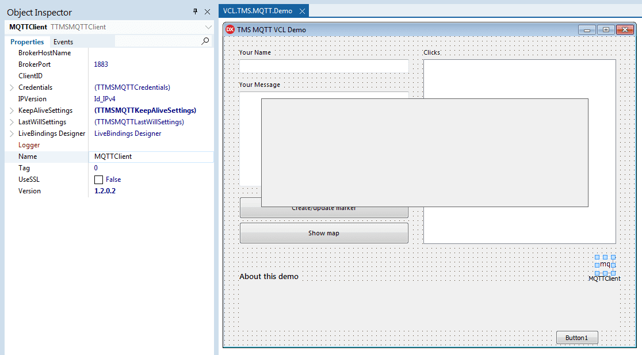Select the Your Name label
642x355 pixels.
(x=255, y=52)
